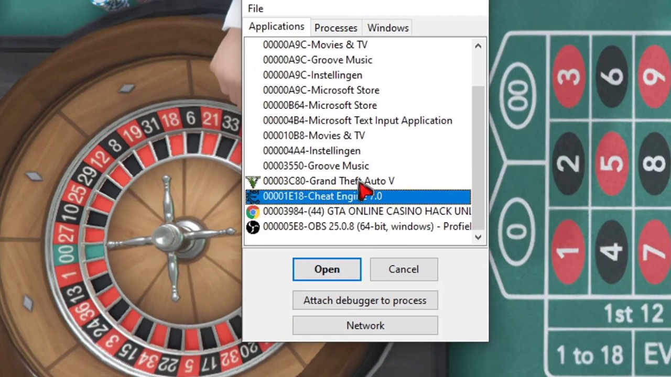Click the Cheat Engine process icon
The height and width of the screenshot is (377, 671).
[253, 196]
